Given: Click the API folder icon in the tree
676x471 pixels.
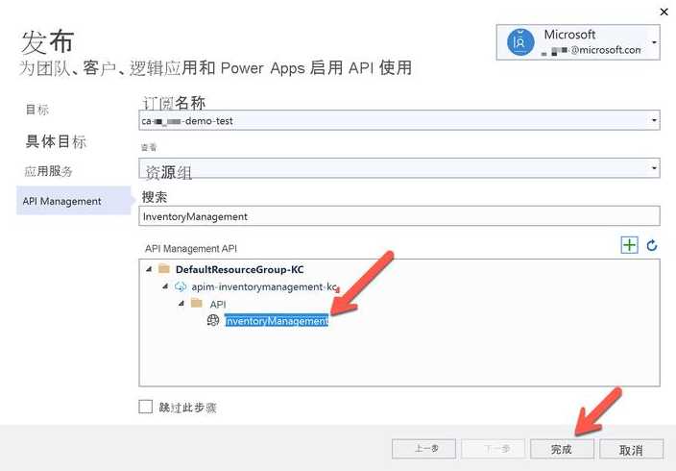Looking at the screenshot, I should point(197,303).
